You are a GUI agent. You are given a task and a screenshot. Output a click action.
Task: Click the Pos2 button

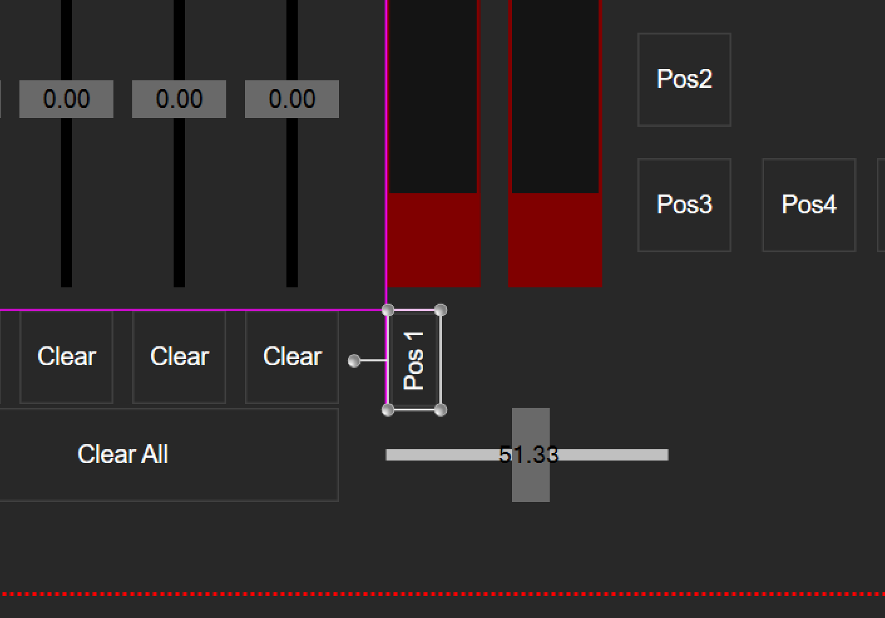(x=684, y=80)
